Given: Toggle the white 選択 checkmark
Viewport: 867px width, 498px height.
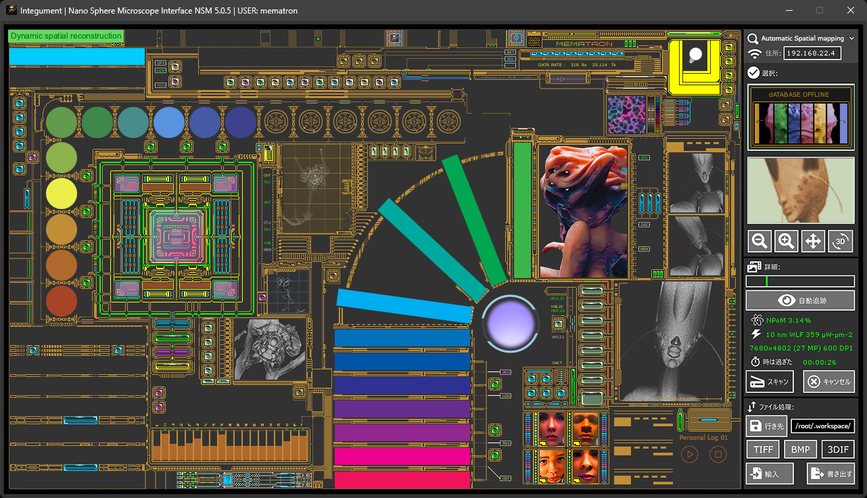Looking at the screenshot, I should pos(753,73).
